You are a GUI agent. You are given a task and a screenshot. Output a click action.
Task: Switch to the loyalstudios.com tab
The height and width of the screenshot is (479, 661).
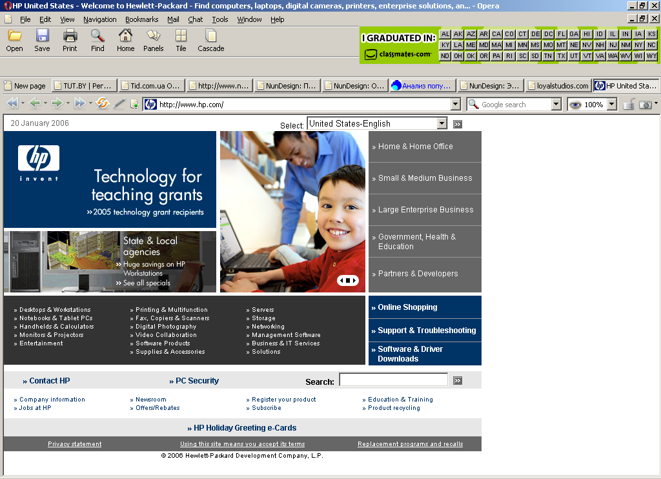coord(558,86)
